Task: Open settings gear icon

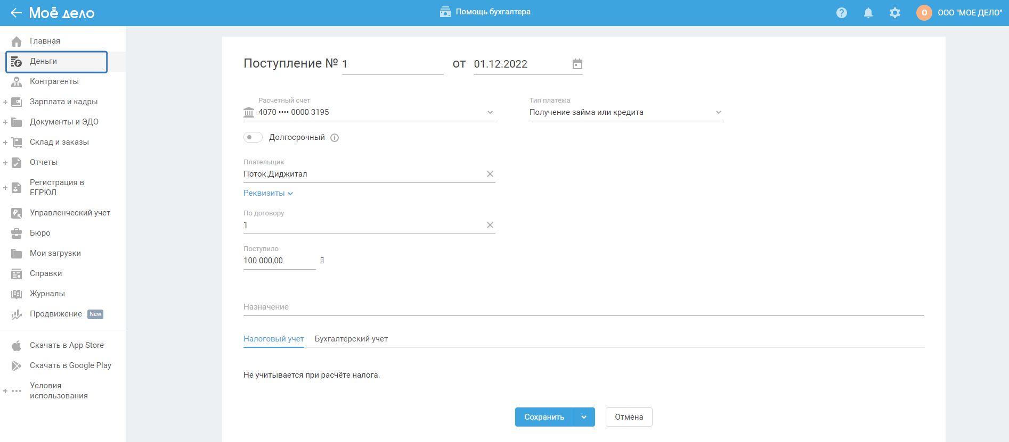Action: [x=895, y=13]
